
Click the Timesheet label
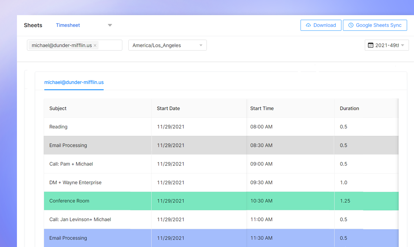pos(68,25)
